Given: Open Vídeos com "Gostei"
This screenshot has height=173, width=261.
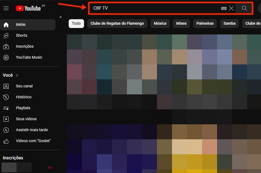Looking at the screenshot, I should [33, 141].
